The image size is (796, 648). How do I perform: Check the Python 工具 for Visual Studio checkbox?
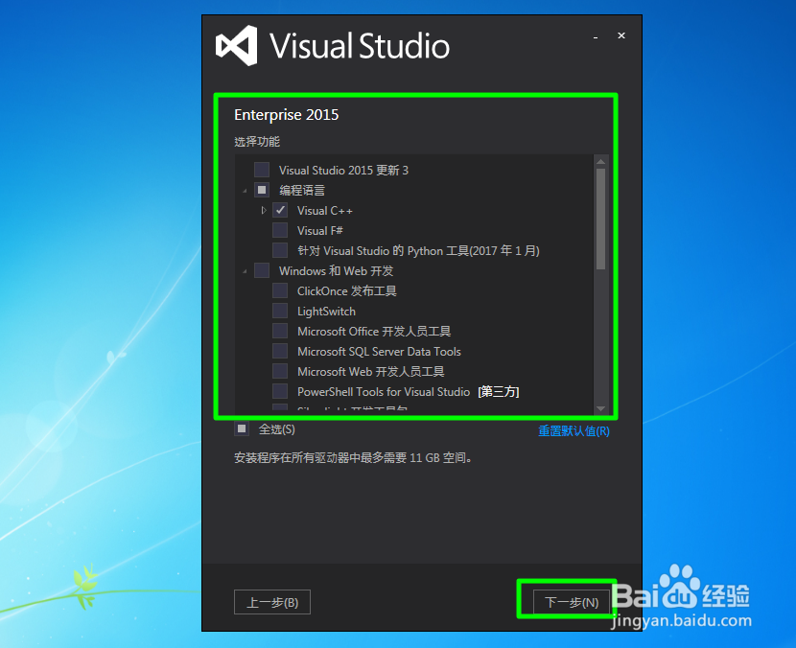pyautogui.click(x=280, y=250)
